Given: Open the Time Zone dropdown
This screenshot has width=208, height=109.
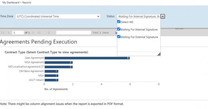Looking at the screenshot, I should pos(58,16).
